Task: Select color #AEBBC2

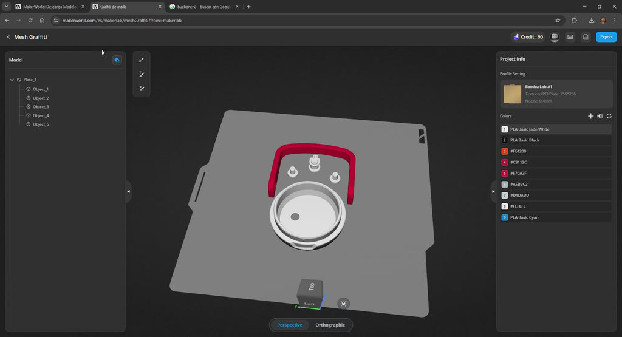Action: point(555,185)
